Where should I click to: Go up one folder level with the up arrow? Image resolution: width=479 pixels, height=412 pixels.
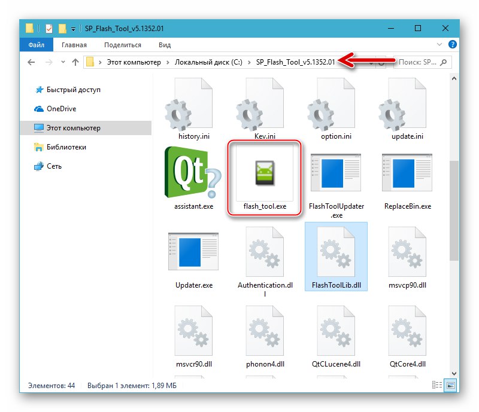click(x=74, y=62)
